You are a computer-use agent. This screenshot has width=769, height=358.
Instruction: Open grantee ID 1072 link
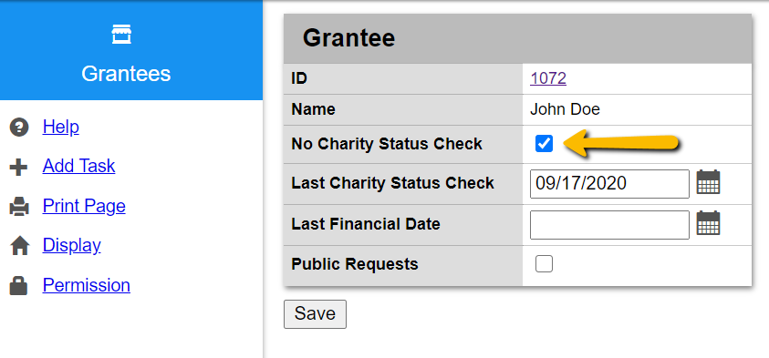(x=548, y=78)
